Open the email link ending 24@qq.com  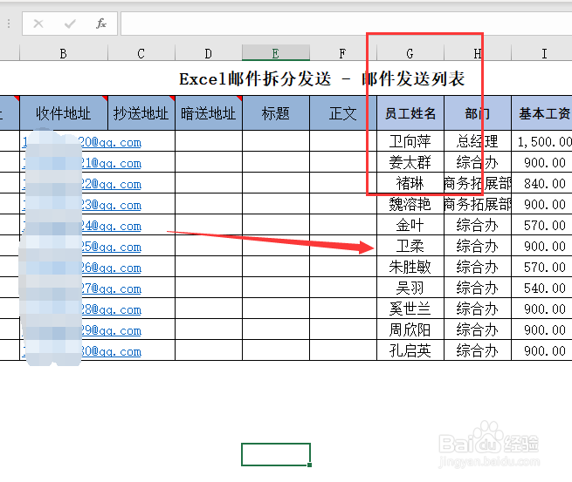point(110,226)
